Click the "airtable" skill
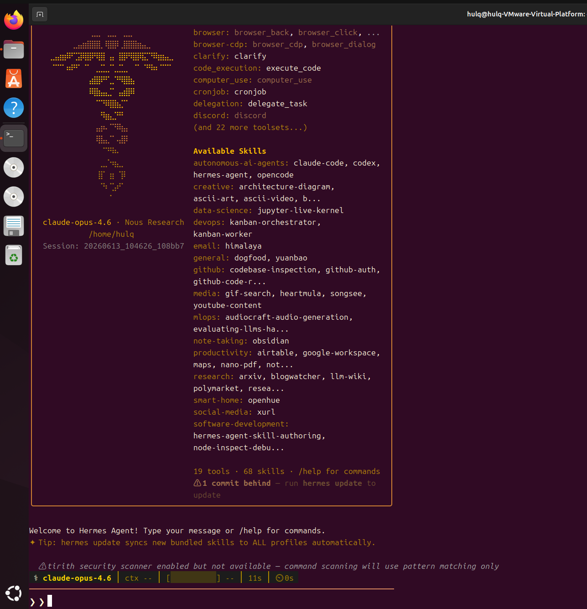Viewport: 587px width, 609px height. pyautogui.click(x=275, y=353)
